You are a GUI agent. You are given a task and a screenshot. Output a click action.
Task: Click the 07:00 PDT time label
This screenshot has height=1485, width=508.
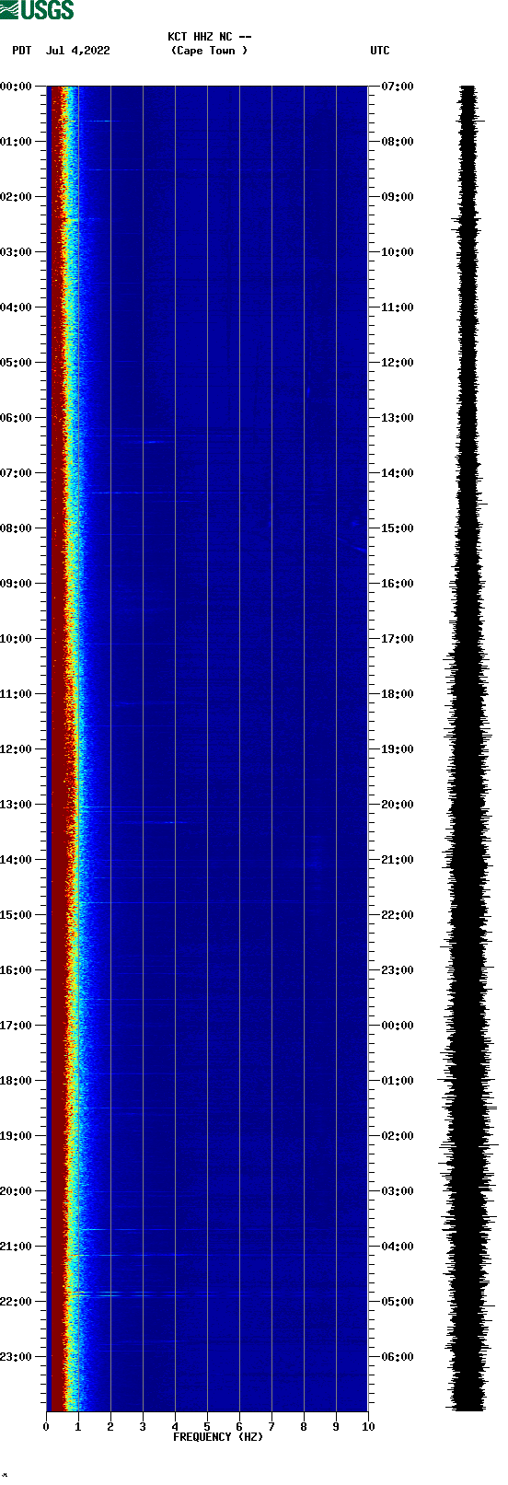tap(17, 473)
